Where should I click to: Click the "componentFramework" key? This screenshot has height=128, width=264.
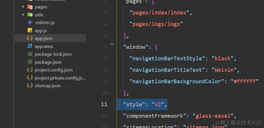coord(155,116)
